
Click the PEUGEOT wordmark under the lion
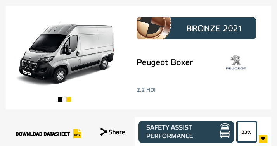(x=236, y=68)
